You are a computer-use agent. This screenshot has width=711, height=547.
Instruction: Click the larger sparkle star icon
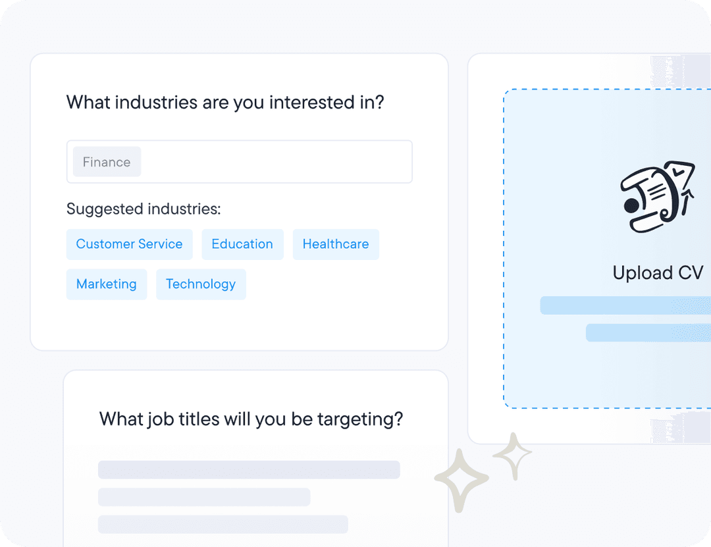coord(461,481)
